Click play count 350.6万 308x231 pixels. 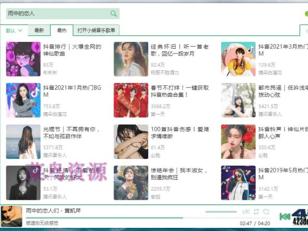tap(267, 148)
